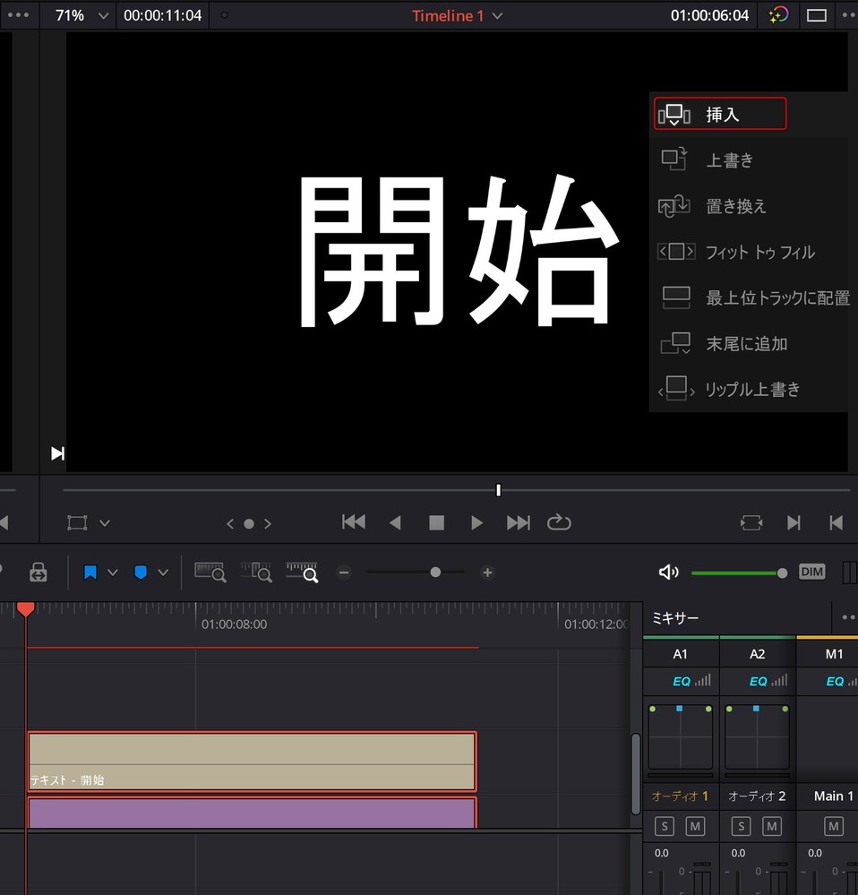Open EQ for channel A1
Screen dimensions: 858x895
click(681, 681)
